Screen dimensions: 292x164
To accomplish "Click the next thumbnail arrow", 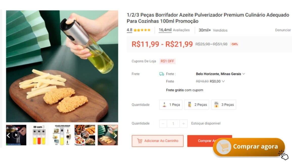I will pos(115,135).
